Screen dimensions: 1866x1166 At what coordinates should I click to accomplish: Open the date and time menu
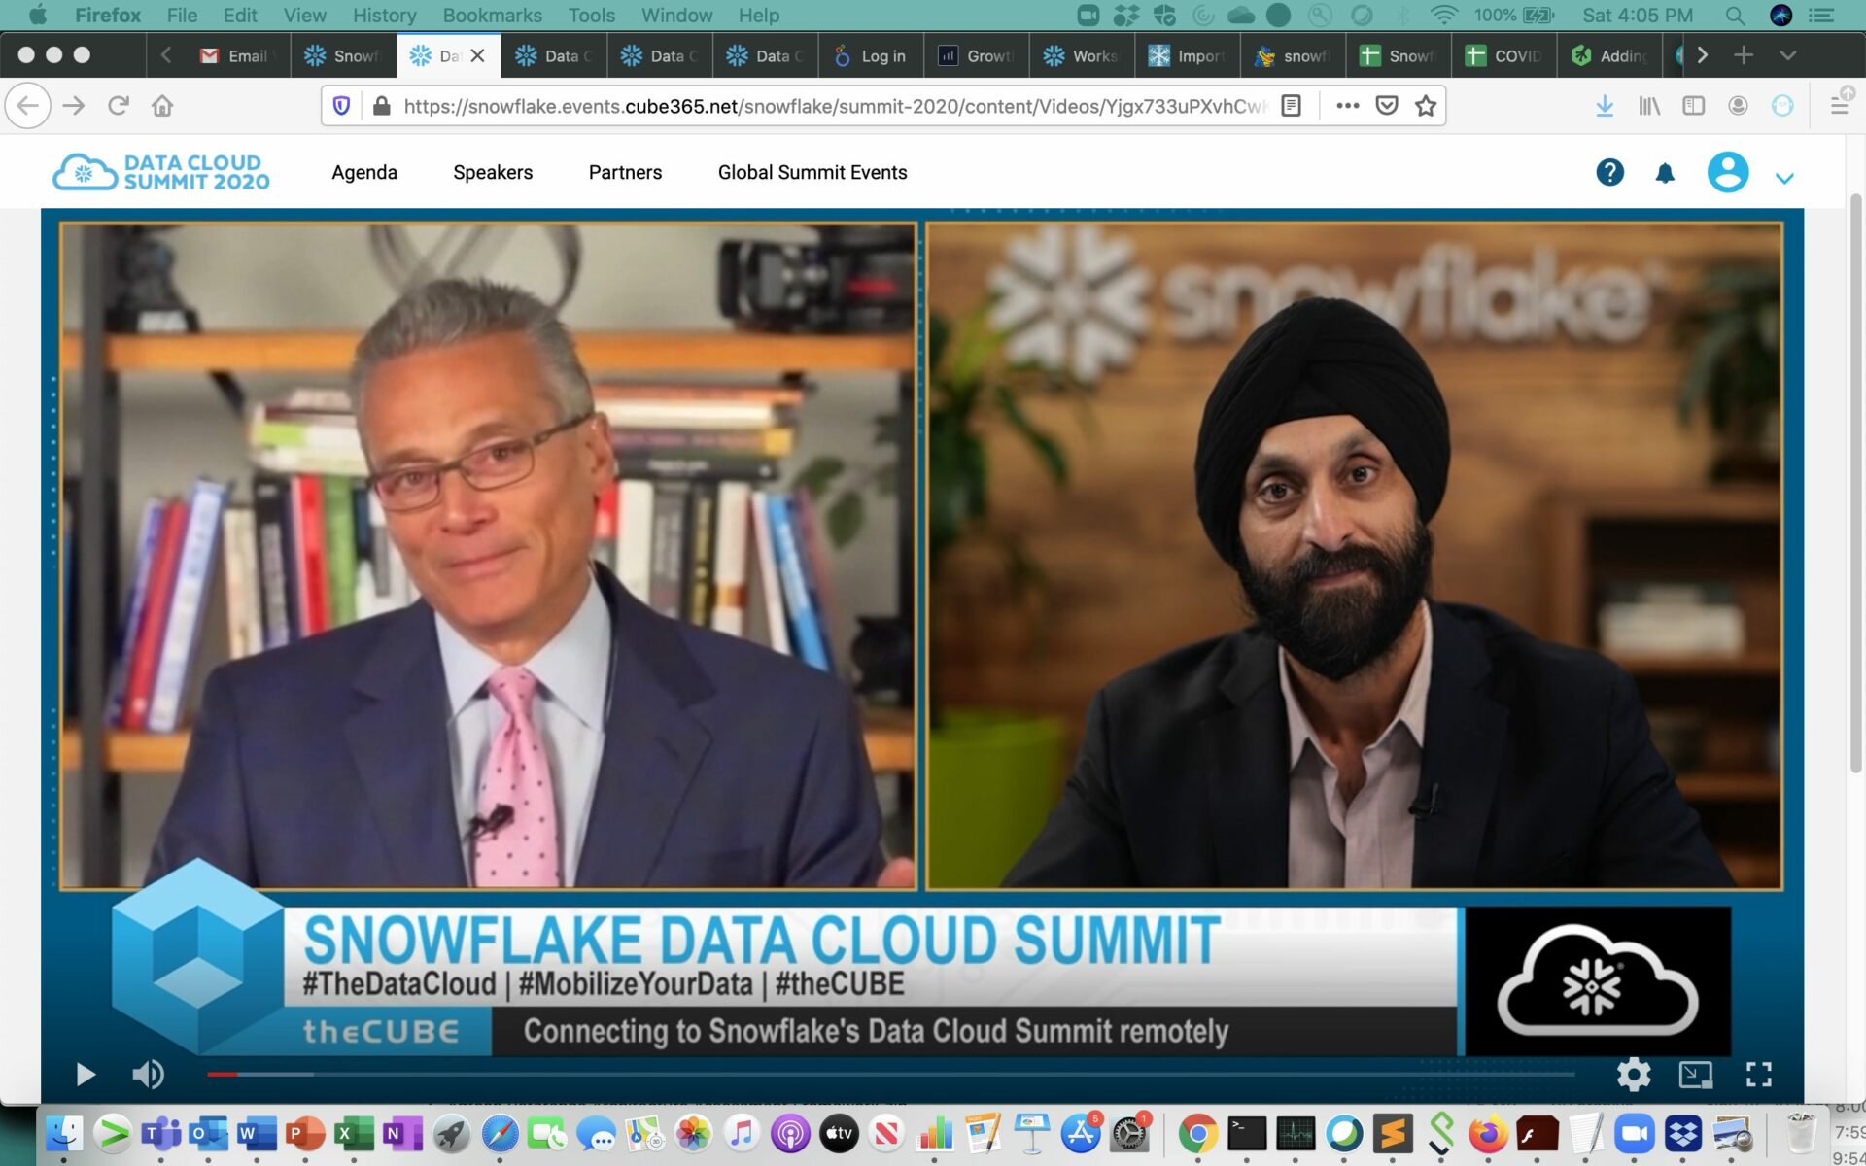[1638, 16]
